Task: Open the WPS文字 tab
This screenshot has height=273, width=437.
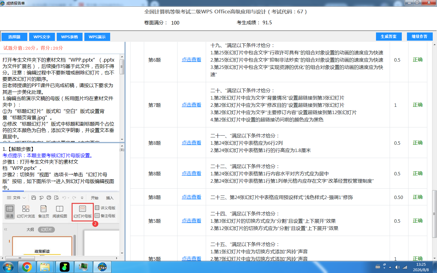Action: 42,37
